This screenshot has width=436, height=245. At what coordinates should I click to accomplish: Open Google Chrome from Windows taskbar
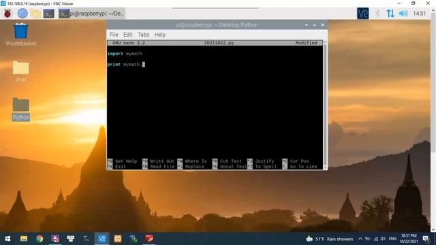click(x=40, y=239)
